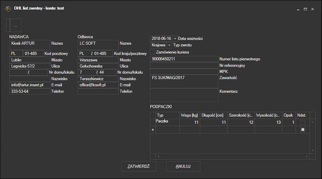Click recipient apartment number field 44
322x179 pixels.
tap(107, 72)
